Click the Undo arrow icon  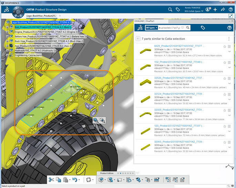[75, 180]
